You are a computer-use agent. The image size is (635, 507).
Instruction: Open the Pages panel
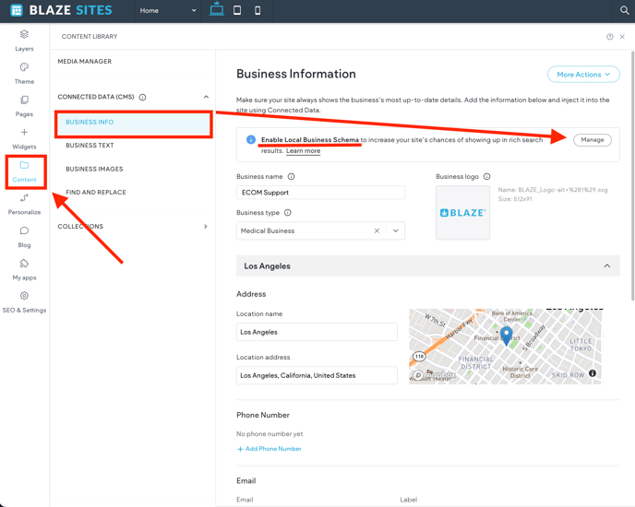(24, 100)
